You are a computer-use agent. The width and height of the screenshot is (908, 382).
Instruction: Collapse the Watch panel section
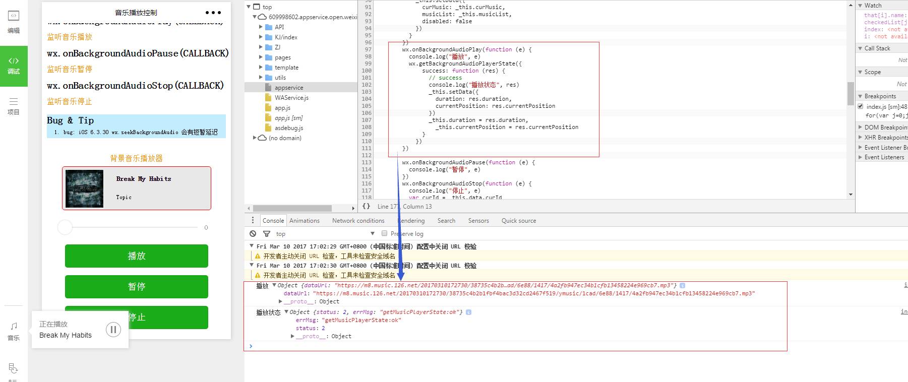pos(861,6)
